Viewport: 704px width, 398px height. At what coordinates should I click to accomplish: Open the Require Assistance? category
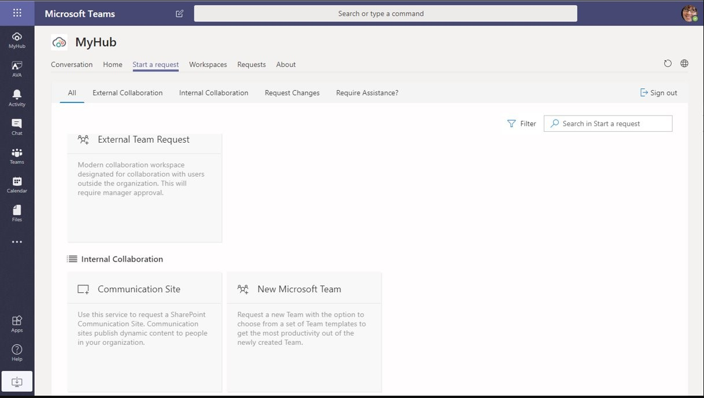(367, 92)
